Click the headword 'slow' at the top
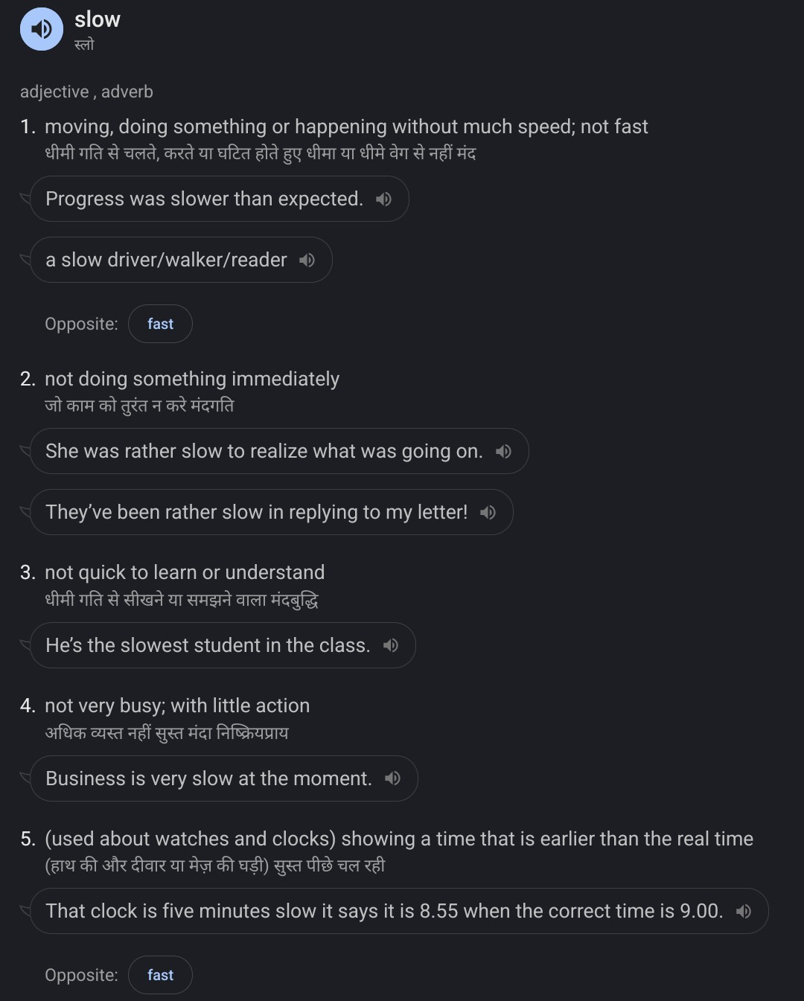The image size is (804, 1001). [x=98, y=20]
